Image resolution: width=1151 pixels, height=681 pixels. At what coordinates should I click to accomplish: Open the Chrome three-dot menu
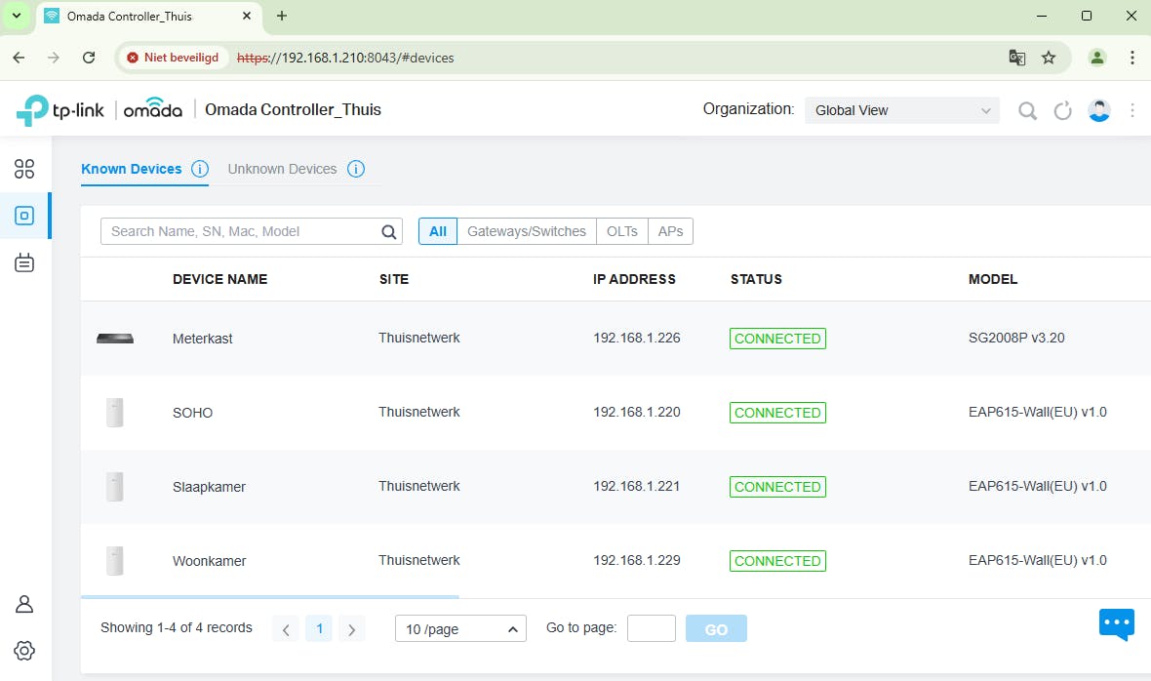[1131, 58]
